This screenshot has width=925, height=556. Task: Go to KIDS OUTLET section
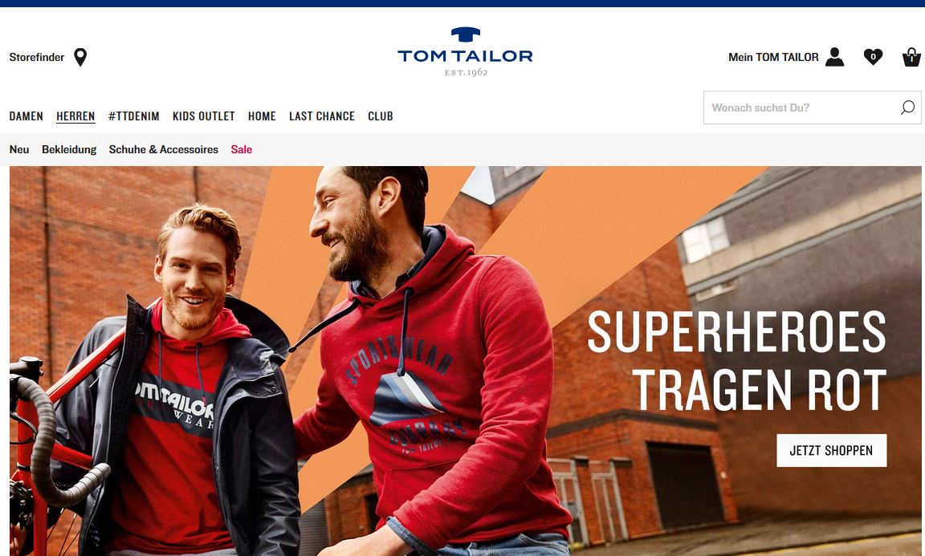click(x=203, y=116)
